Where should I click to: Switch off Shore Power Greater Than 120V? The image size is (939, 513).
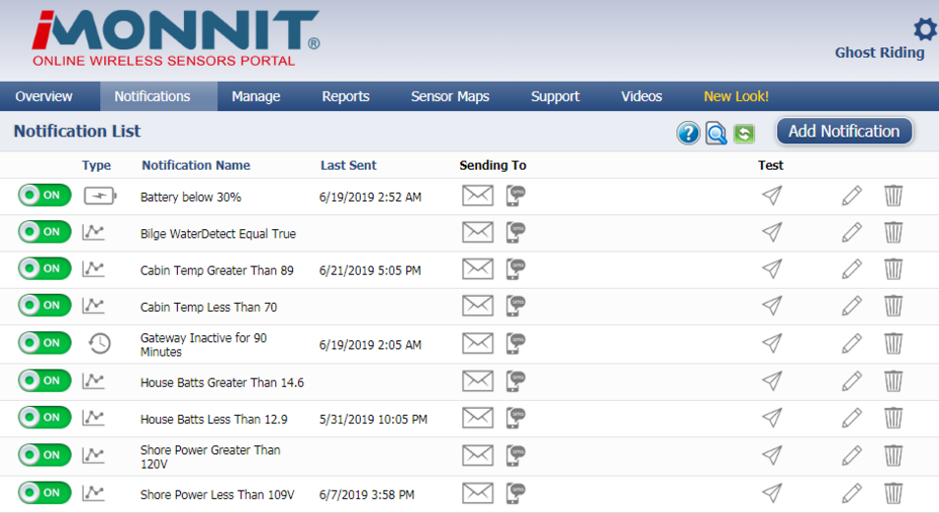click(44, 454)
